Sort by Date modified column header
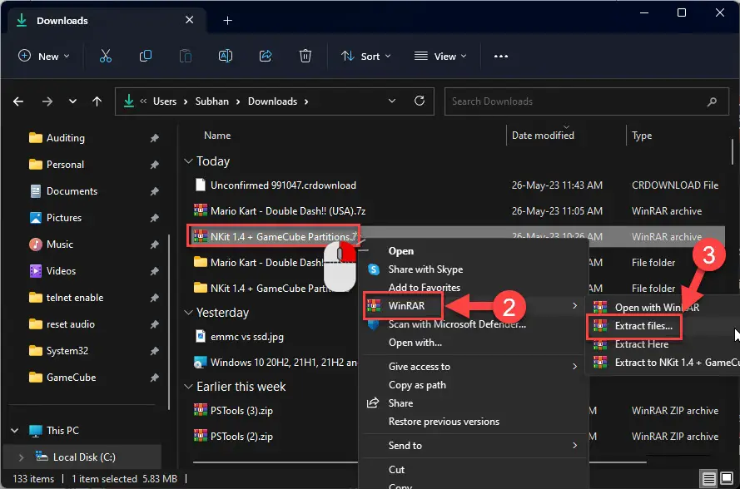This screenshot has height=489, width=740. (543, 136)
